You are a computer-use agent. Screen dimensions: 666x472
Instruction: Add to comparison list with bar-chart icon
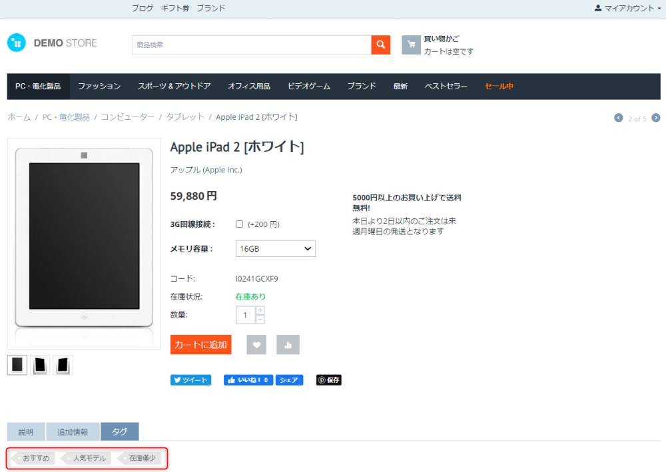(x=288, y=345)
